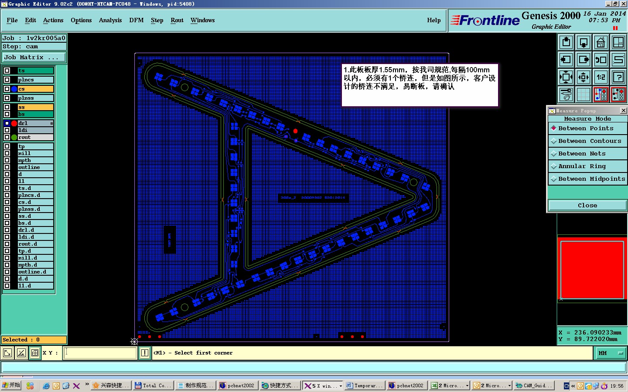Open the Options menu
Screen dimensions: 628x392
tap(81, 20)
